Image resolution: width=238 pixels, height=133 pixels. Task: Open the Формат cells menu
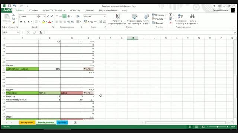click(x=158, y=23)
